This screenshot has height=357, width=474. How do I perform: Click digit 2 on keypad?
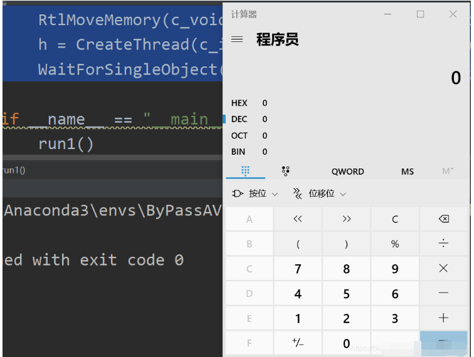[347, 318]
